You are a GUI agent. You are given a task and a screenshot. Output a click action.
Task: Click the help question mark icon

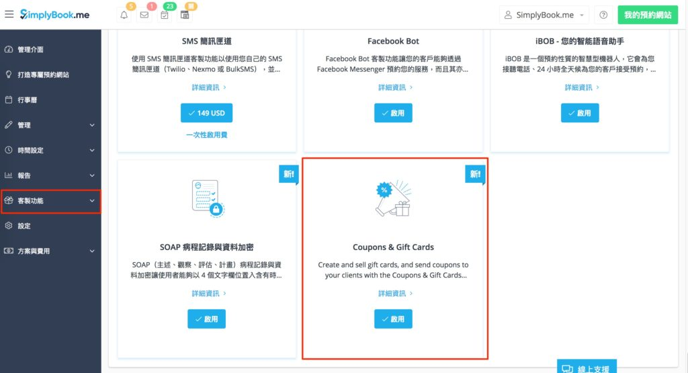pyautogui.click(x=603, y=15)
